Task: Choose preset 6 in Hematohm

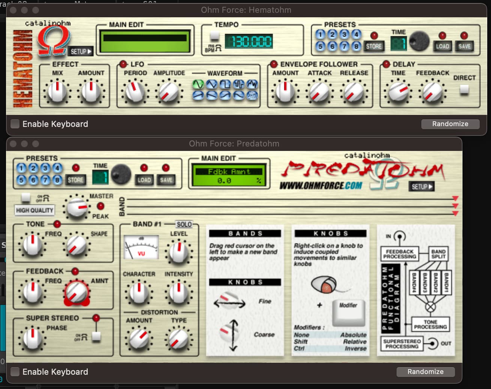Action: pos(332,46)
